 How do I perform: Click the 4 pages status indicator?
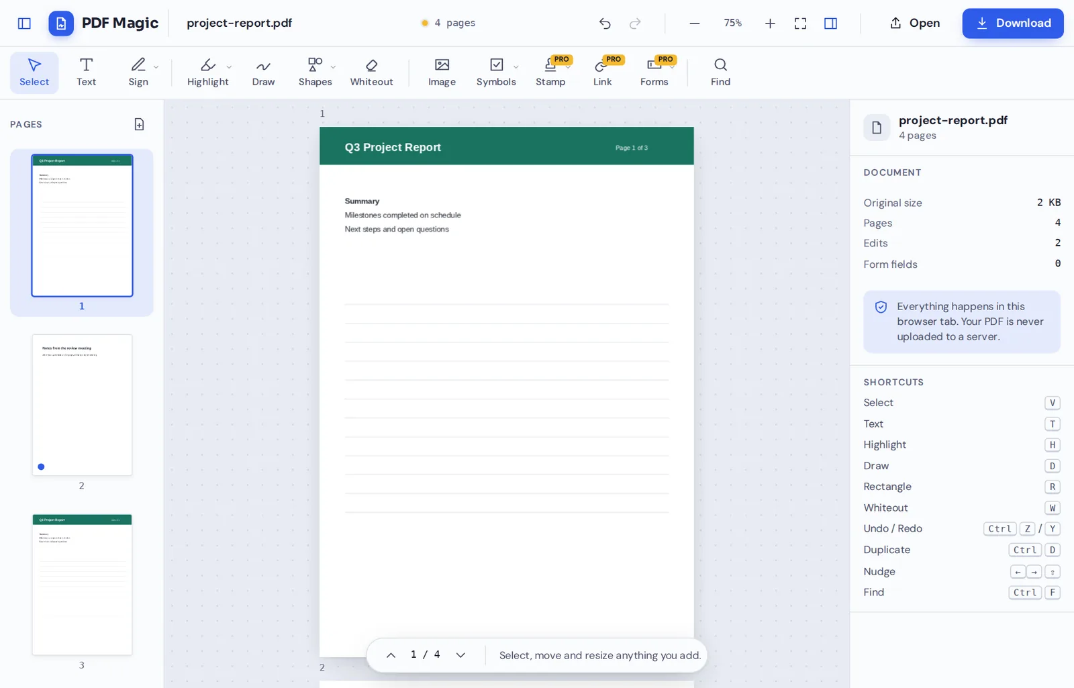pos(448,23)
